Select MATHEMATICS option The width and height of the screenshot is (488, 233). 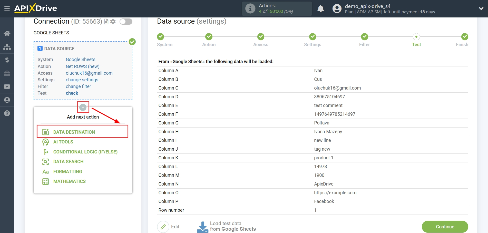click(x=69, y=181)
